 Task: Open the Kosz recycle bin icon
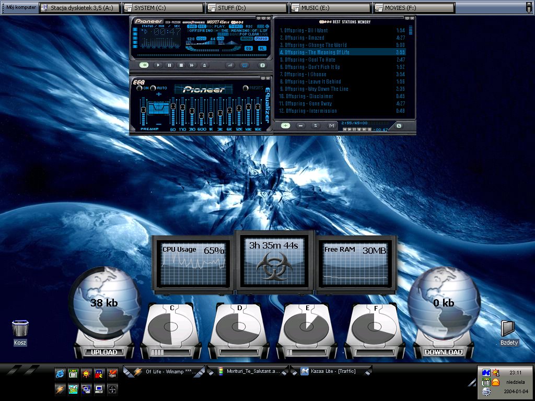20,333
